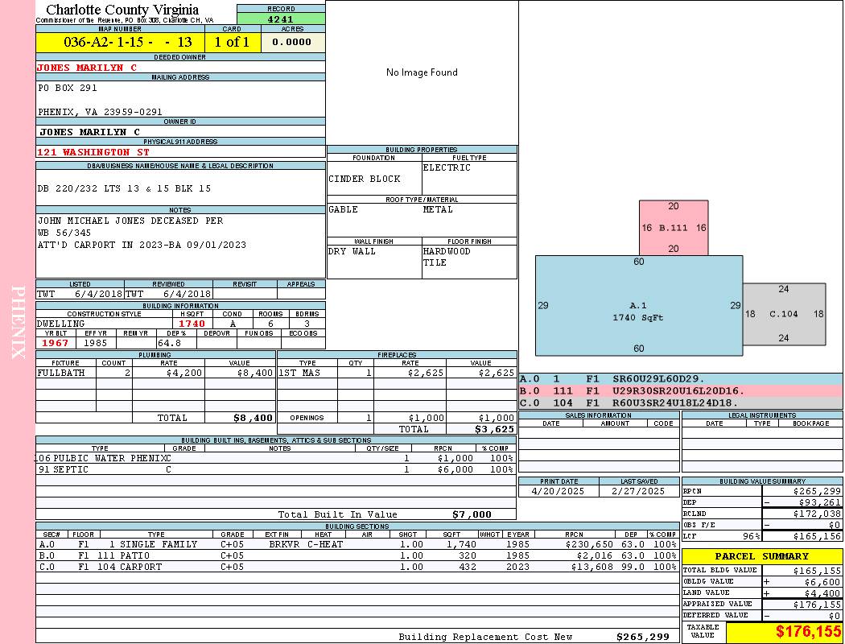The height and width of the screenshot is (644, 845).
Task: Click the vertical PHENIX label in pink sidebar
Action: pos(18,322)
